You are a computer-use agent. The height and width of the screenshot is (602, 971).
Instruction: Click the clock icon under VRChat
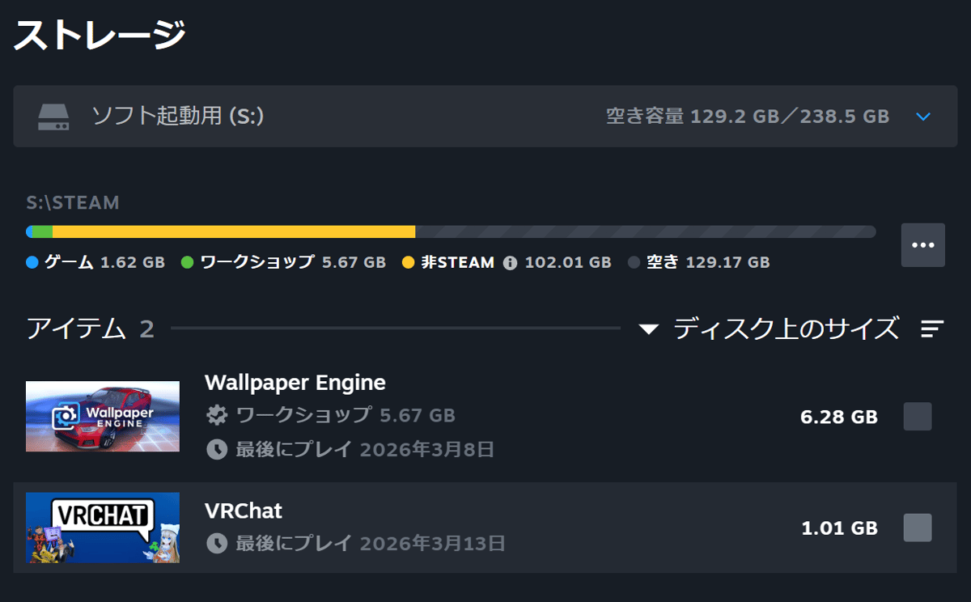[217, 543]
